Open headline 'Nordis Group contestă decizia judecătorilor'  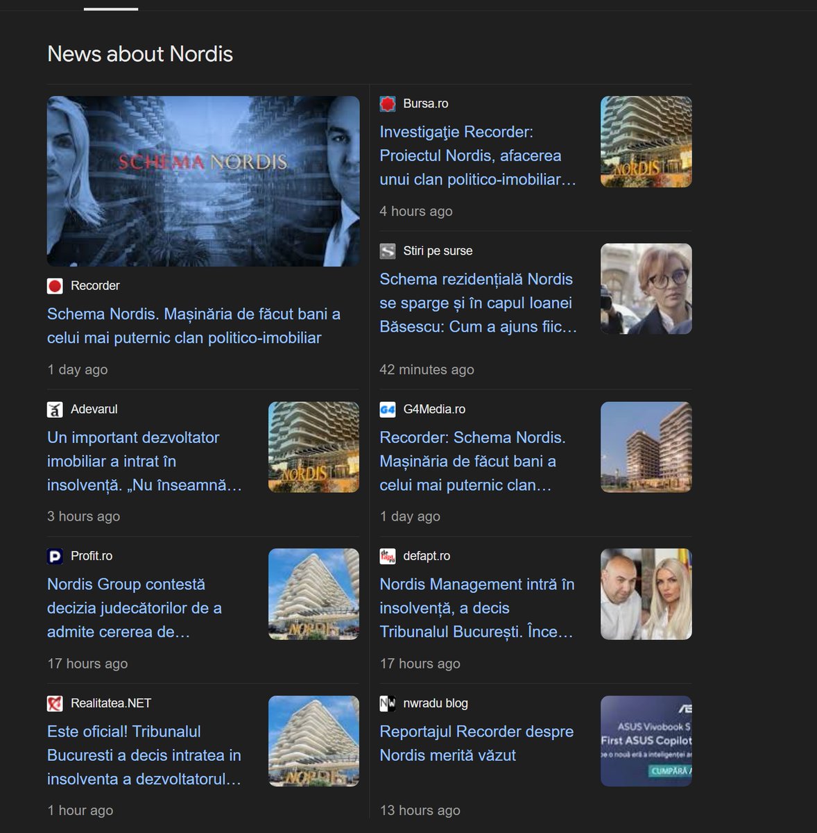coord(135,608)
